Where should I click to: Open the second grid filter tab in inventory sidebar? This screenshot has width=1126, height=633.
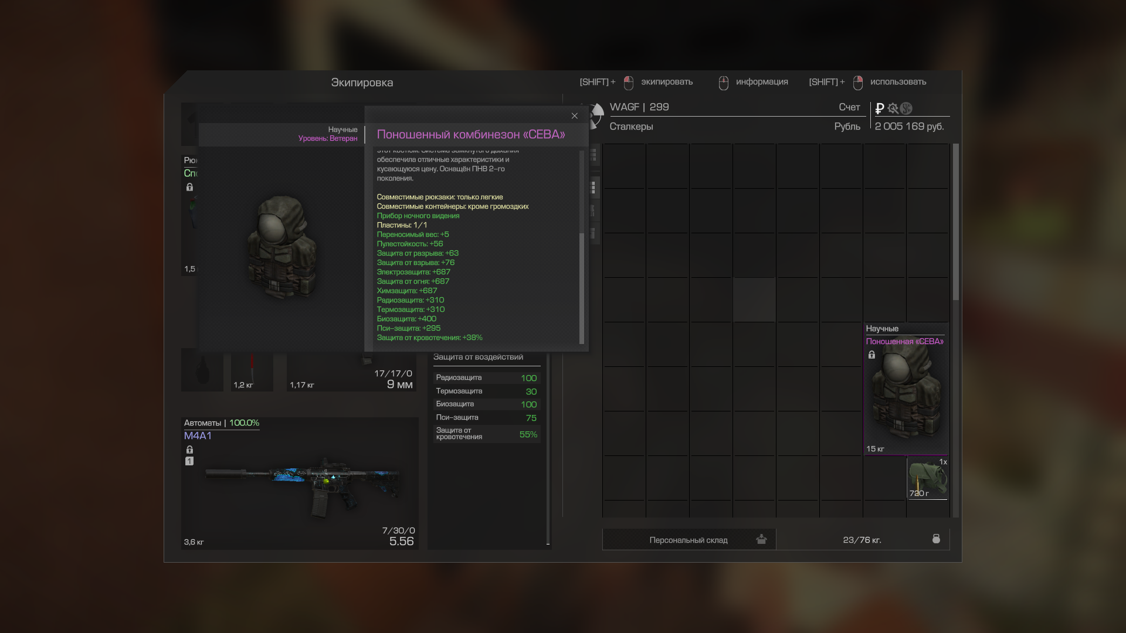tap(593, 188)
